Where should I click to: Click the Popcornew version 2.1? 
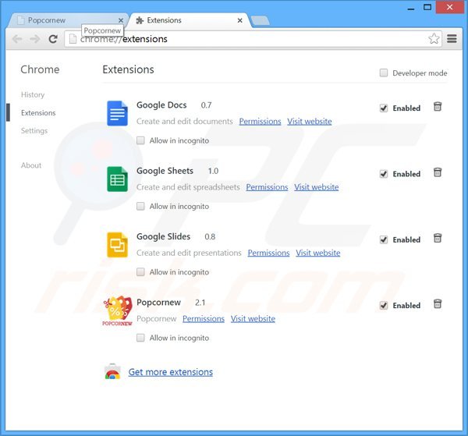200,303
